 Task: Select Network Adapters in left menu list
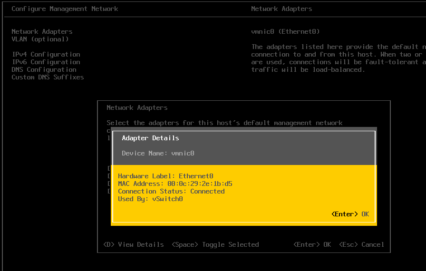[42, 31]
